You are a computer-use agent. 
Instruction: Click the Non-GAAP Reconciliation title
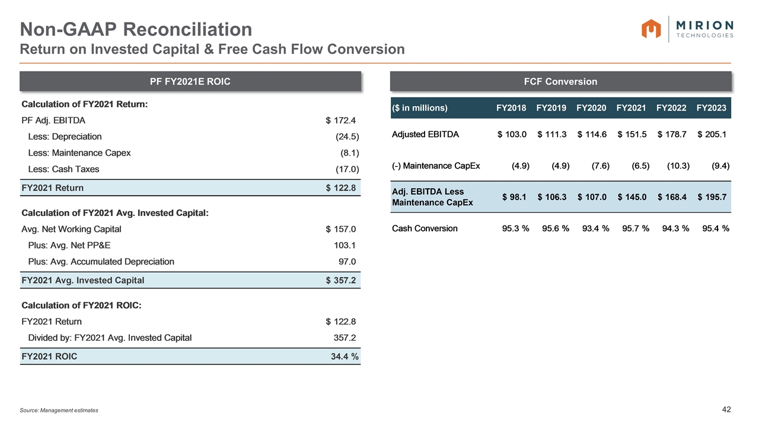click(136, 29)
